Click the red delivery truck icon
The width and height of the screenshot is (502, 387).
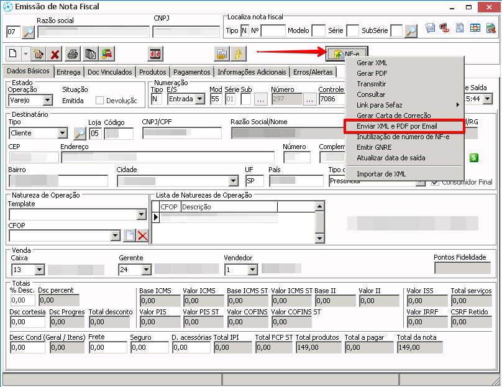pos(107,54)
